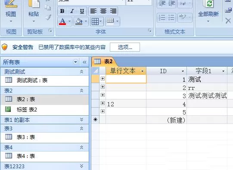Increase indent in 格式文本 group
Screen dimensions: 233x170
[171, 3]
